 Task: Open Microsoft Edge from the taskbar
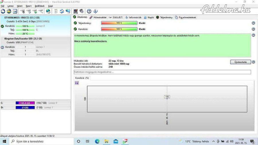click(x=97, y=141)
